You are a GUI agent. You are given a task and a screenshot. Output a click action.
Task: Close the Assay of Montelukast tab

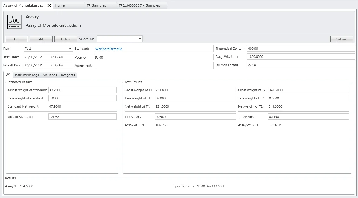point(49,5)
